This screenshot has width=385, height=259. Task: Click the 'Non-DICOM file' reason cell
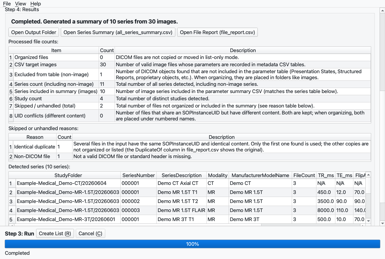point(35,156)
